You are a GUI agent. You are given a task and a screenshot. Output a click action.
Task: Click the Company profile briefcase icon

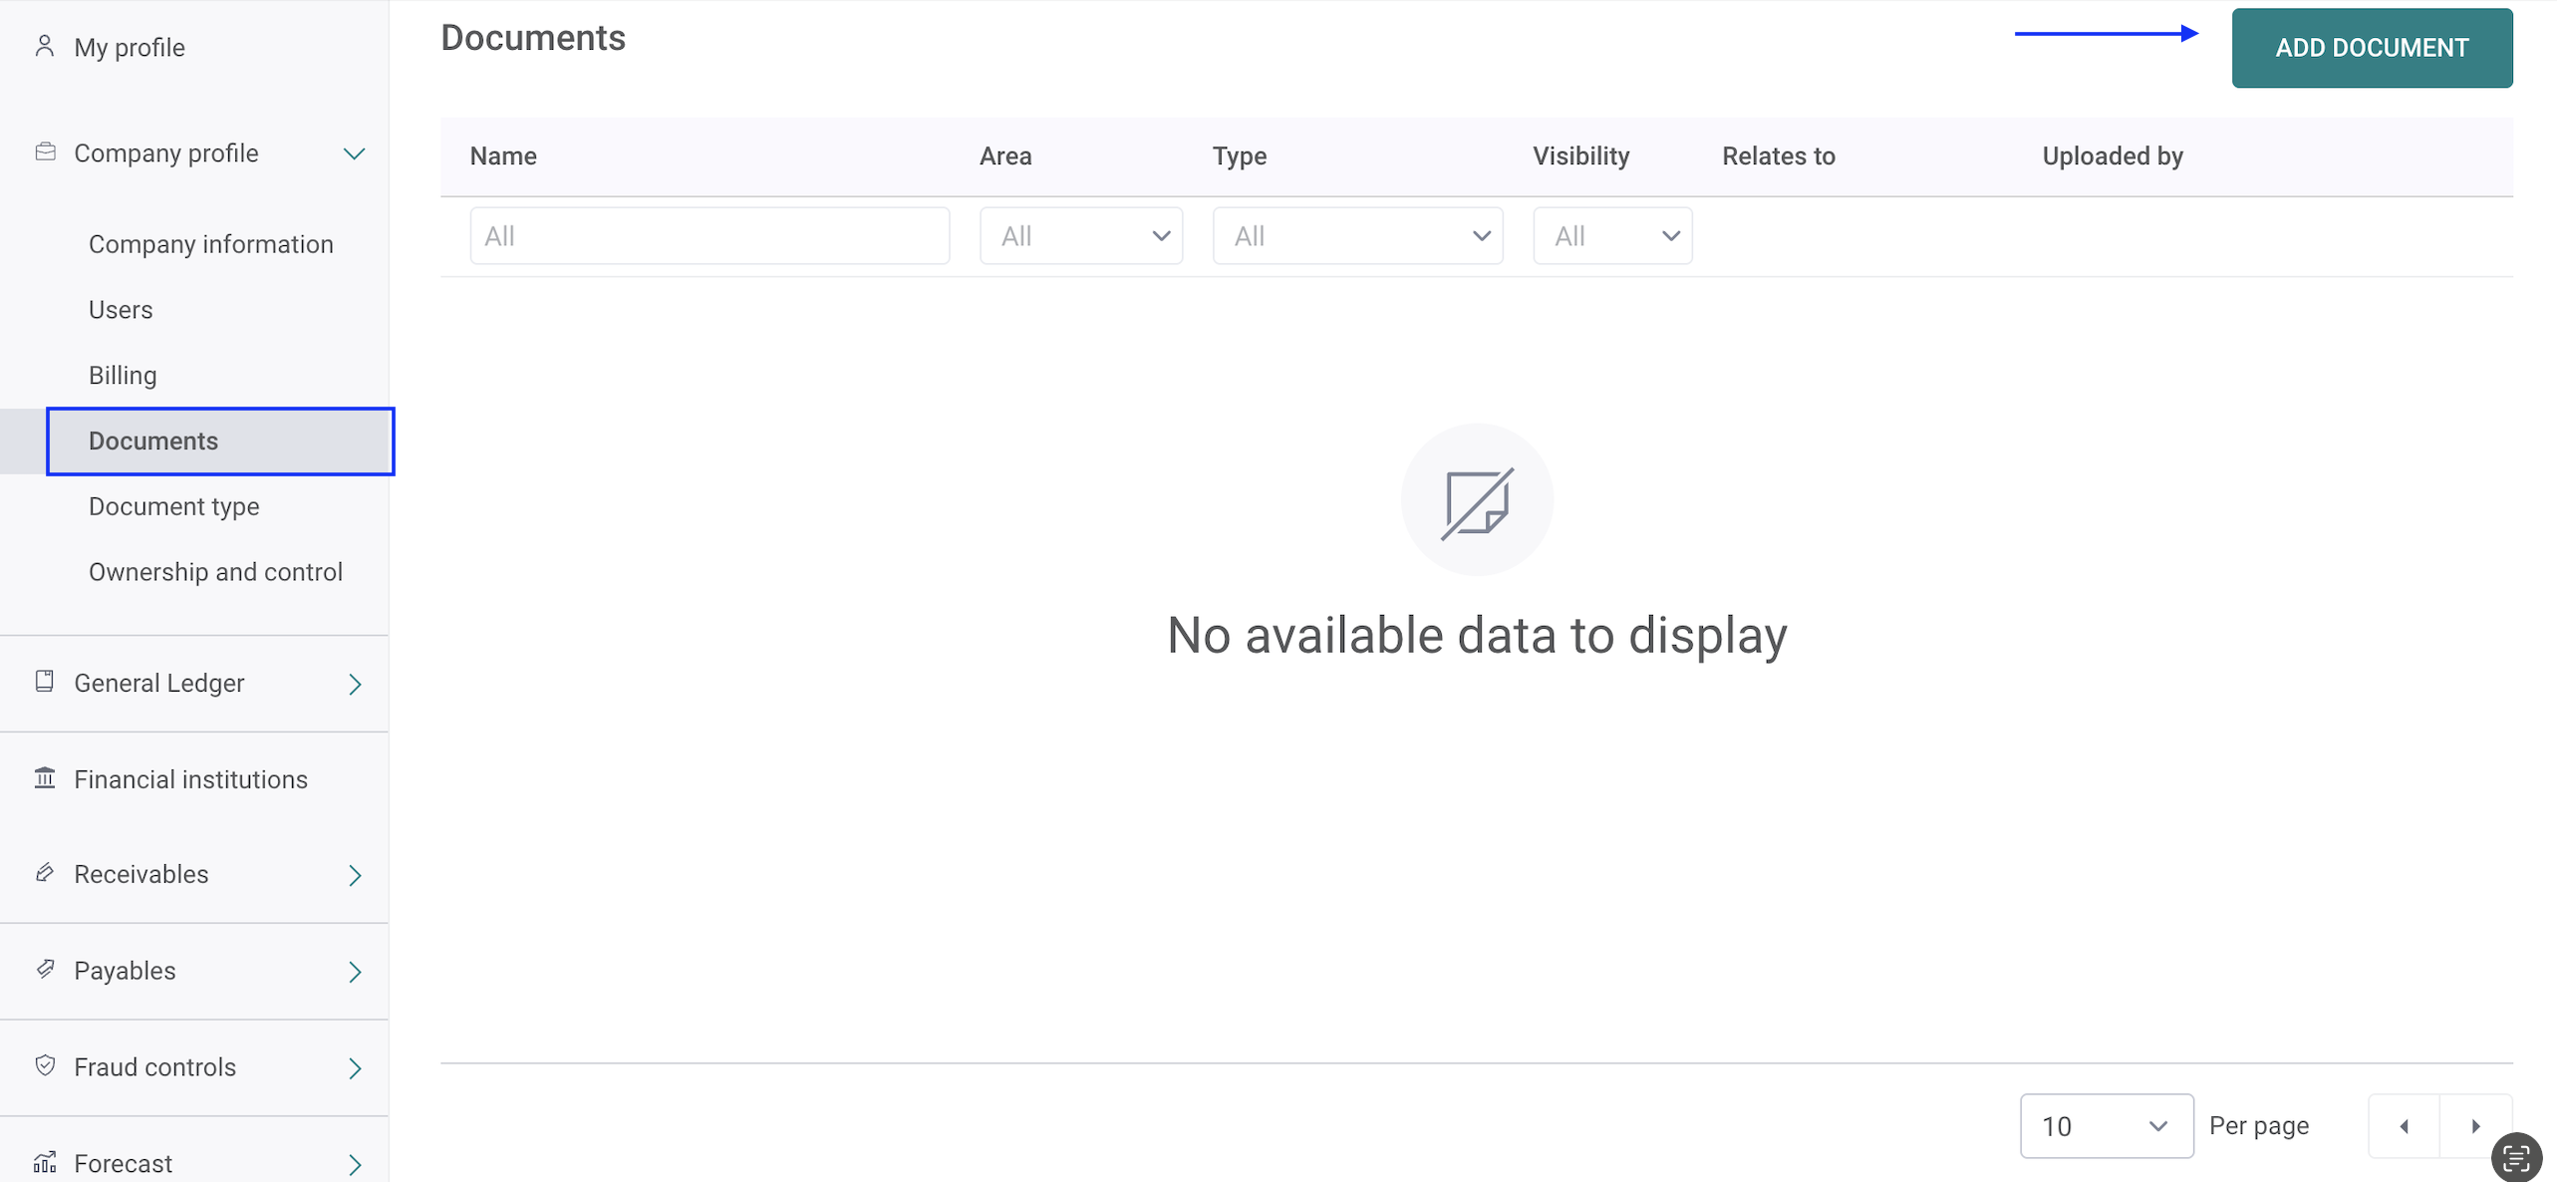45,151
